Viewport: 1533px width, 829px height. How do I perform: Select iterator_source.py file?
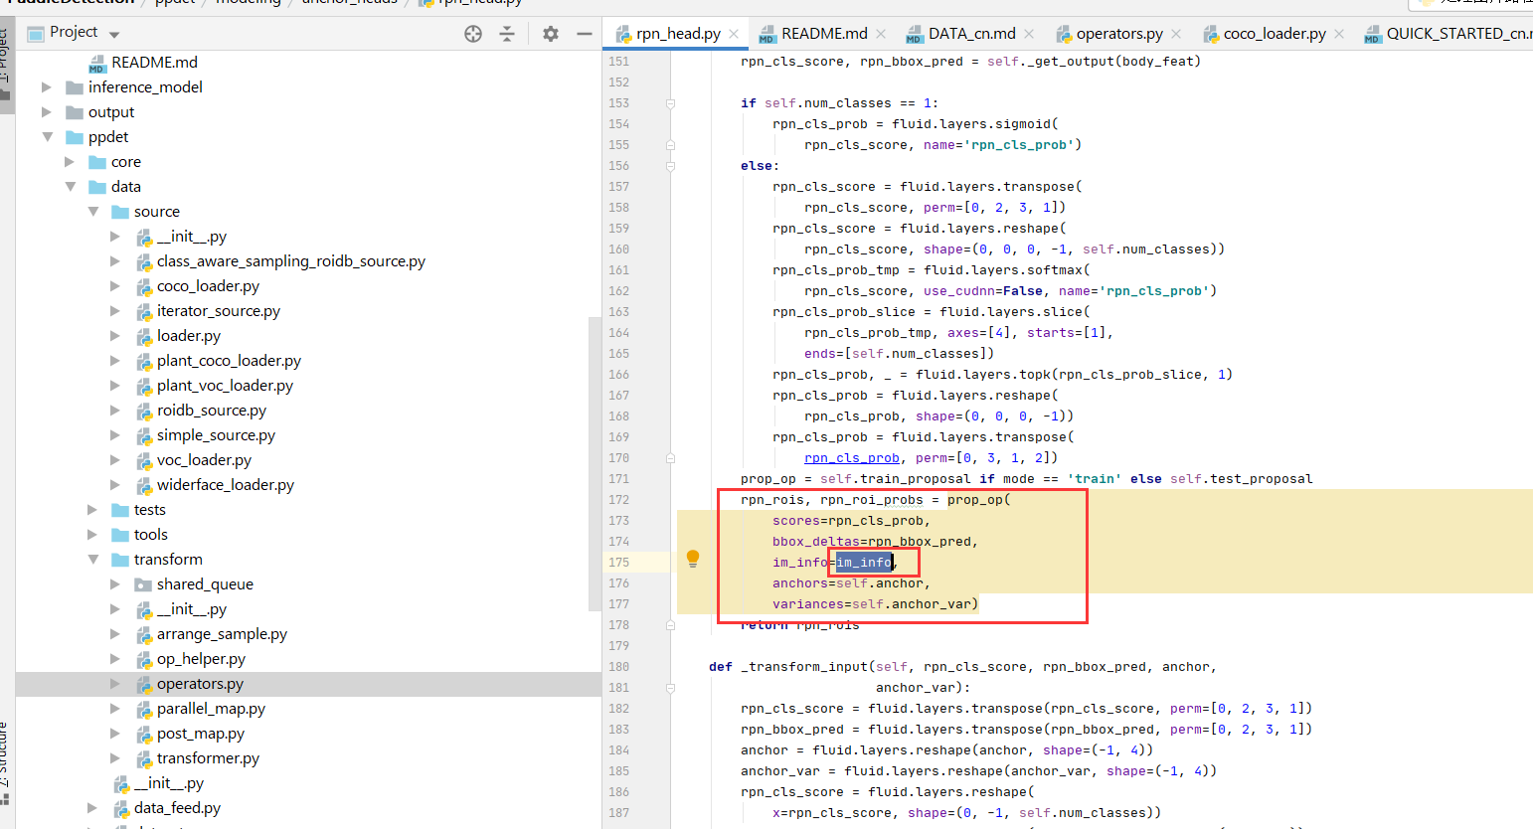(219, 311)
